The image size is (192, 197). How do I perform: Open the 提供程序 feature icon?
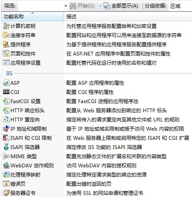[x=6, y=45]
